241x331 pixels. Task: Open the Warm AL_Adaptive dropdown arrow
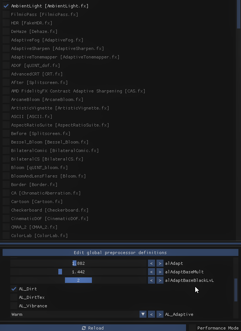pyautogui.click(x=143, y=314)
